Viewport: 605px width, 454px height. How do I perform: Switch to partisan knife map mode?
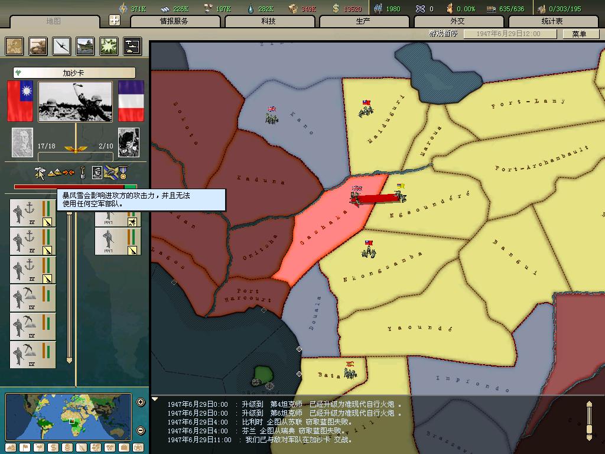82,447
